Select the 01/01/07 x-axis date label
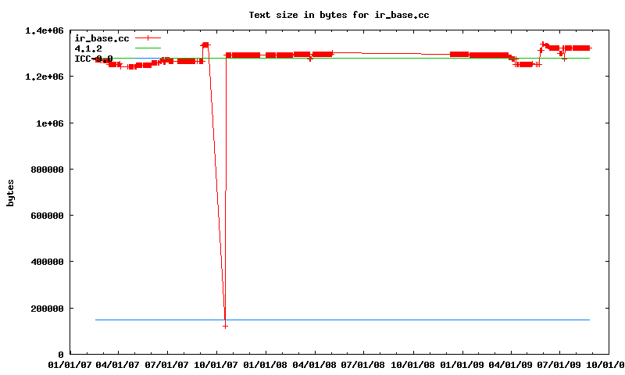625x375 pixels. coord(70,364)
